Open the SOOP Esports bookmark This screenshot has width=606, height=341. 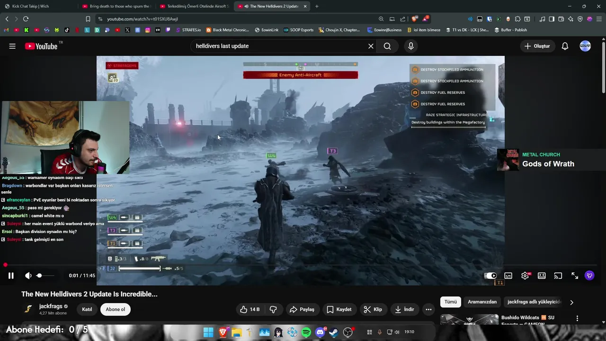click(x=298, y=30)
